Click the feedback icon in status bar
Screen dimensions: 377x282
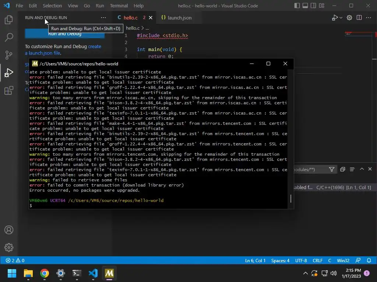358,260
